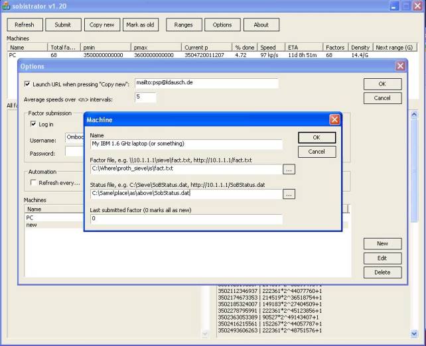Click the Delete machine button
The height and width of the screenshot is (346, 426).
pyautogui.click(x=382, y=272)
